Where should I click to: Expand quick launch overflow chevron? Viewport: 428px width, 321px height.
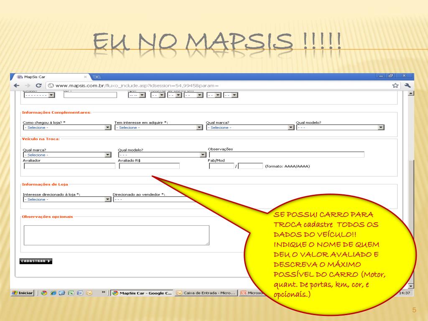pyautogui.click(x=104, y=292)
